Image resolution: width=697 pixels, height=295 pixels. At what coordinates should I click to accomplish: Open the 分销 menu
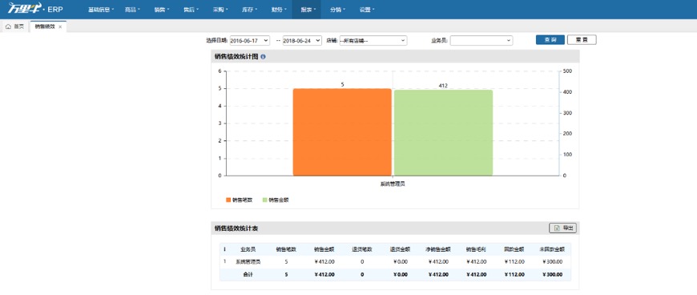(337, 10)
